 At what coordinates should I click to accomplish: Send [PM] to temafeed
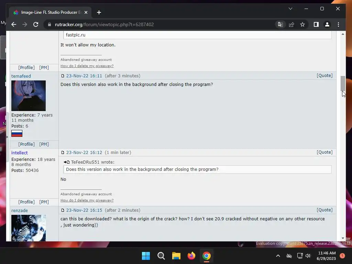click(44, 144)
